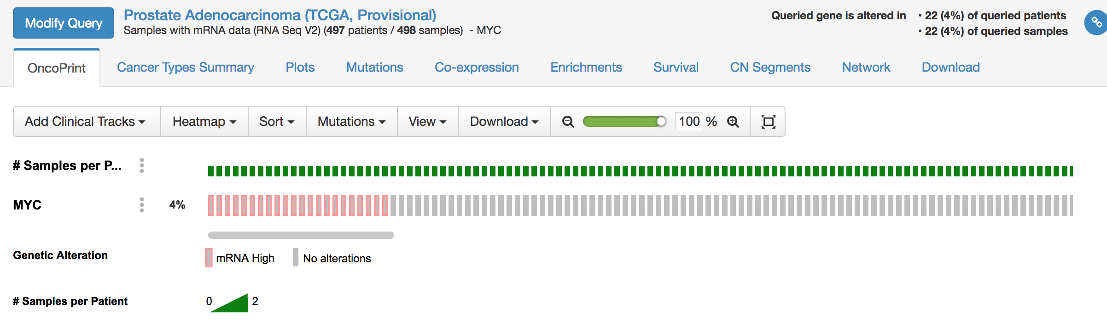Select the Co-expression tab

point(477,67)
